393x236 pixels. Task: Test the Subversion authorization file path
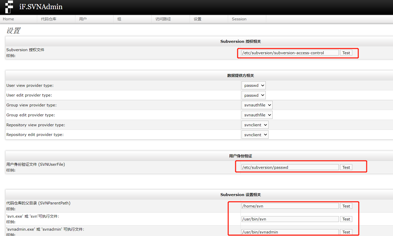(346, 53)
